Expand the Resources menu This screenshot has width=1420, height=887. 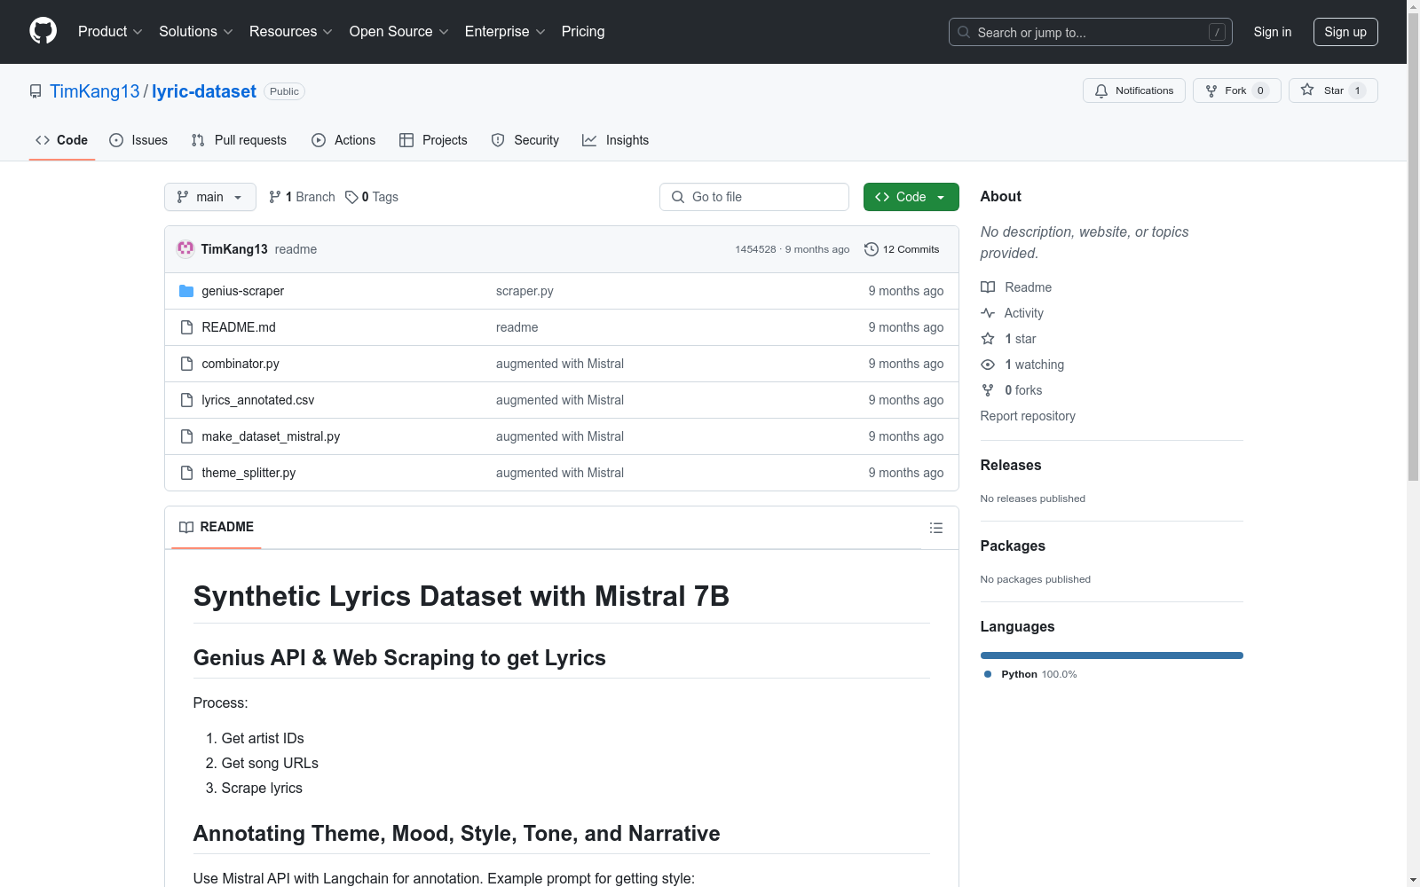click(x=291, y=31)
